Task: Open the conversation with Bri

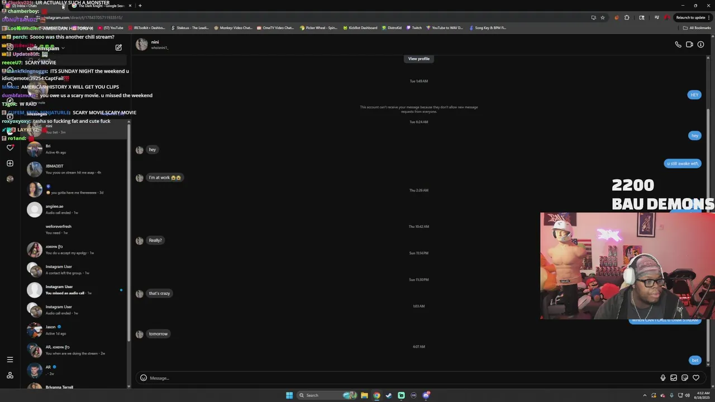Action: coord(74,149)
